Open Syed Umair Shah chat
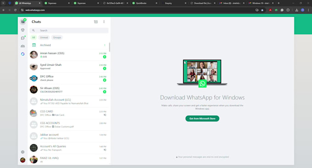The width and height of the screenshot is (312, 168). 69,67
